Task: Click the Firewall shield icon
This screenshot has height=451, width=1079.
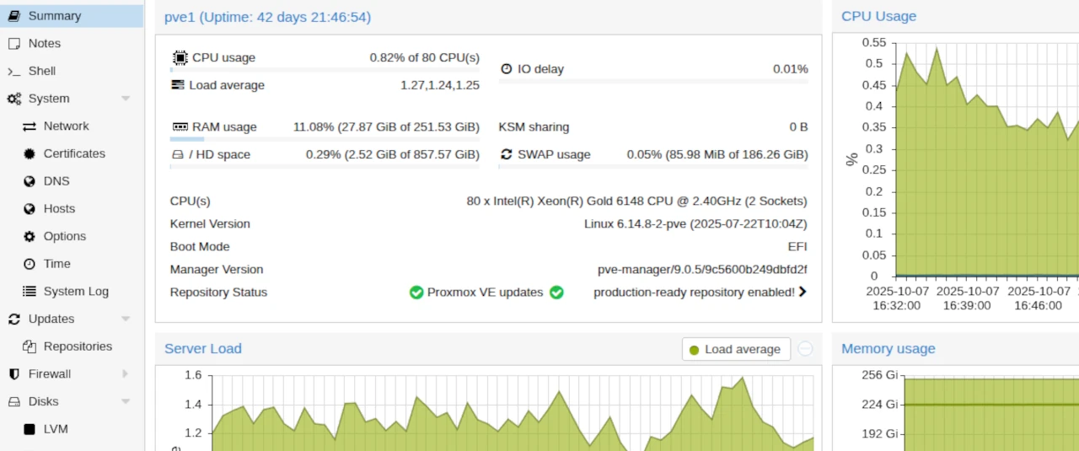Action: click(13, 374)
